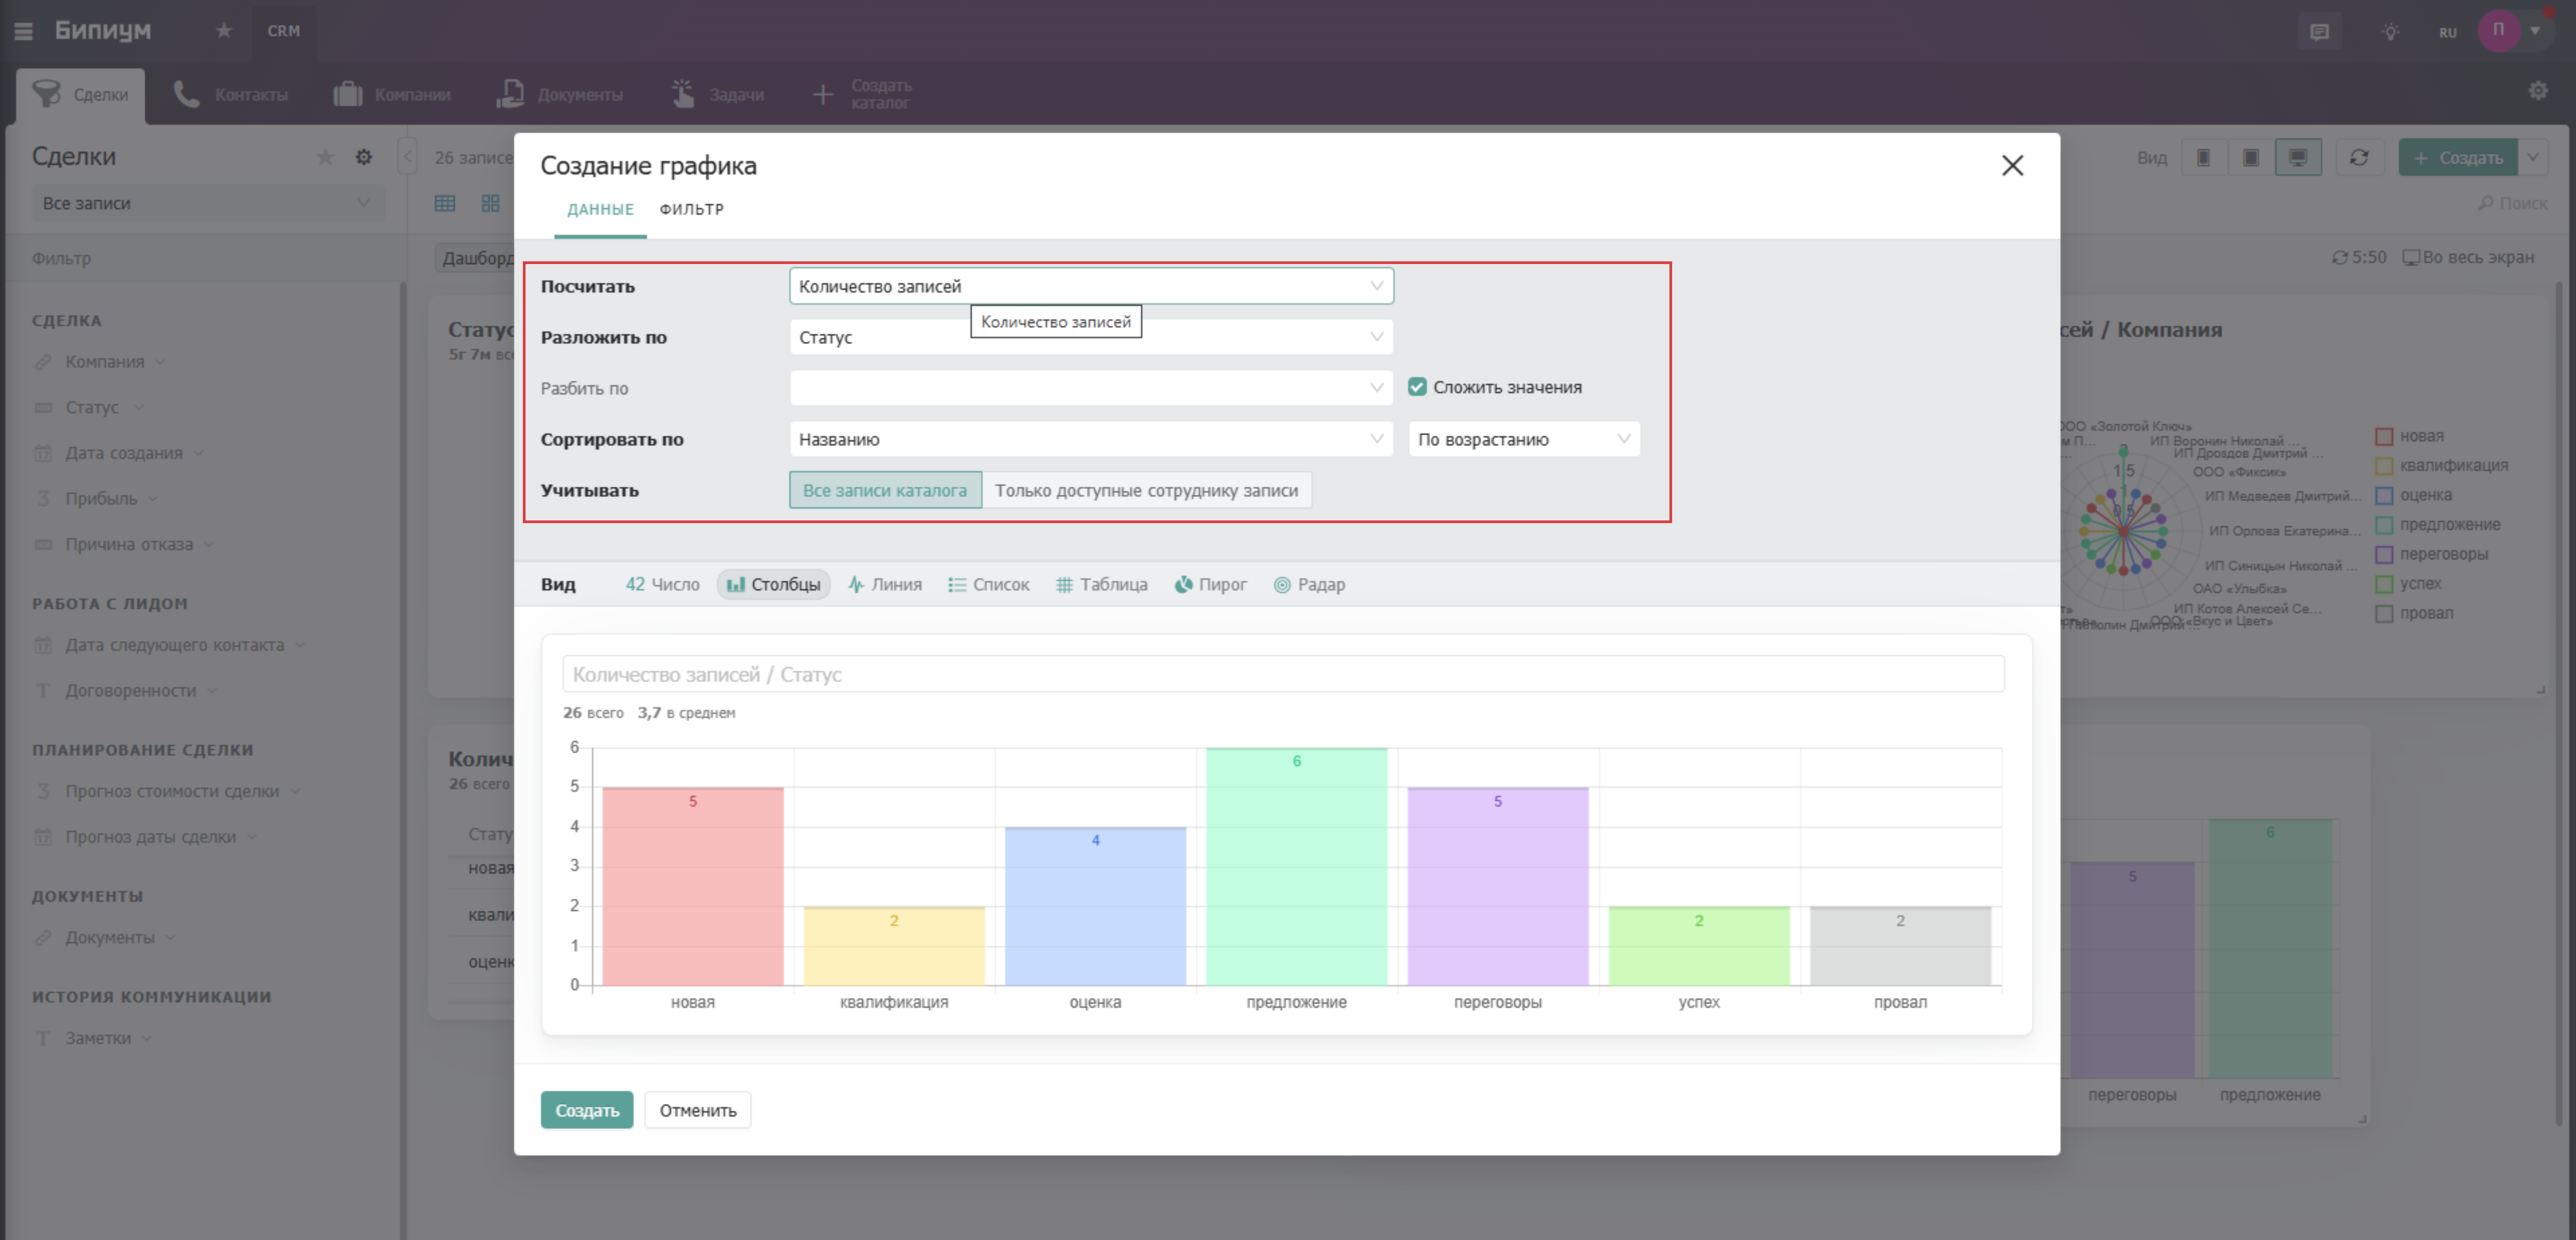Click the новая legend color swatch
The height and width of the screenshot is (1240, 2576).
point(2384,437)
